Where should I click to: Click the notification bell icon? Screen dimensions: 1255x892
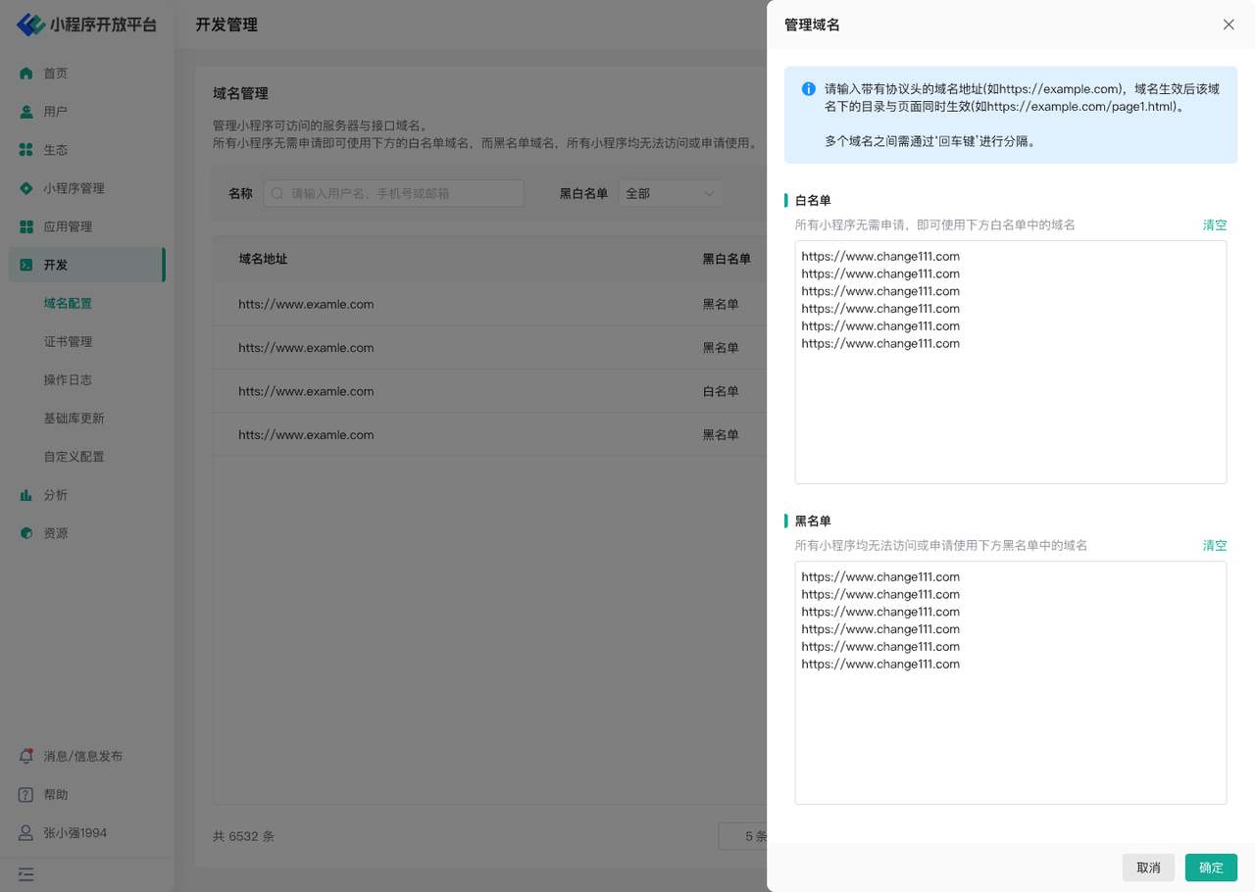26,756
